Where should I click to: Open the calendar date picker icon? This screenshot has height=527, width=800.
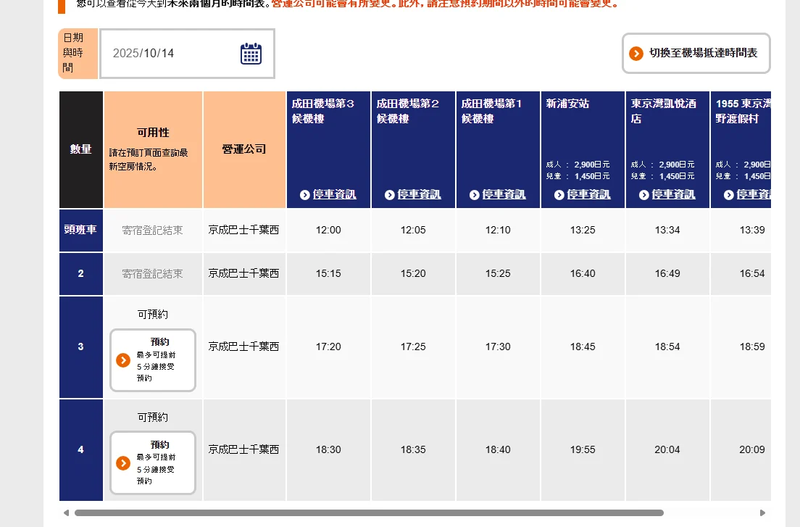coord(251,54)
